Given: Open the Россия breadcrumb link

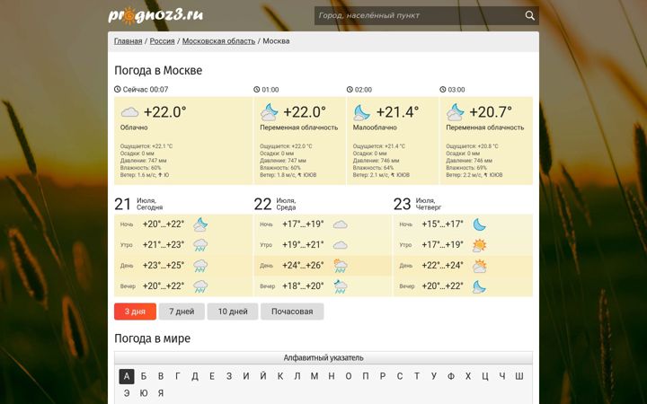Looking at the screenshot, I should tap(162, 41).
